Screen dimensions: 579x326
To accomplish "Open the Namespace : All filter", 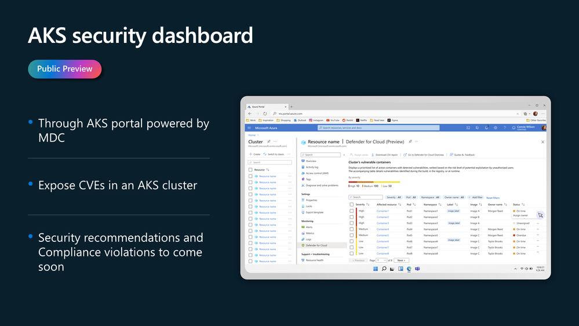I will pyautogui.click(x=430, y=197).
